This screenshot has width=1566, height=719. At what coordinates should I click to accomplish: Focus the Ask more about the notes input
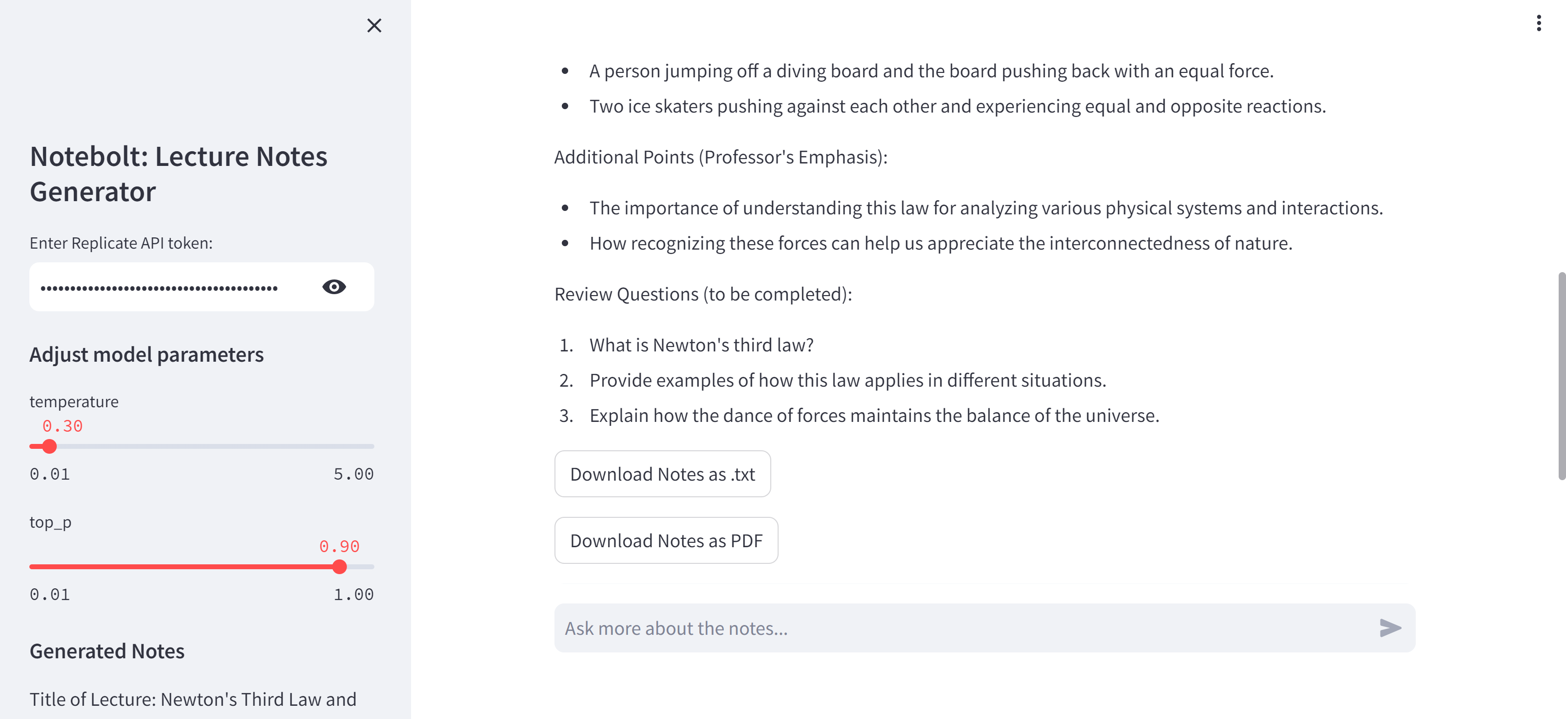pos(967,628)
